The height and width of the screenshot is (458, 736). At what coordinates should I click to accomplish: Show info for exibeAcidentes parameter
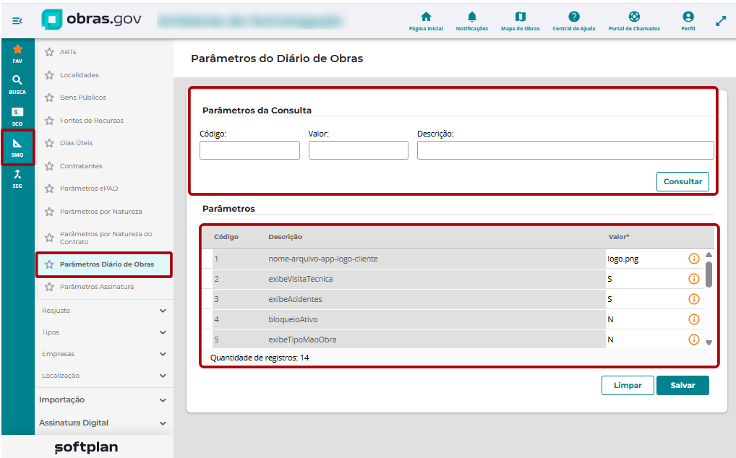tap(694, 299)
